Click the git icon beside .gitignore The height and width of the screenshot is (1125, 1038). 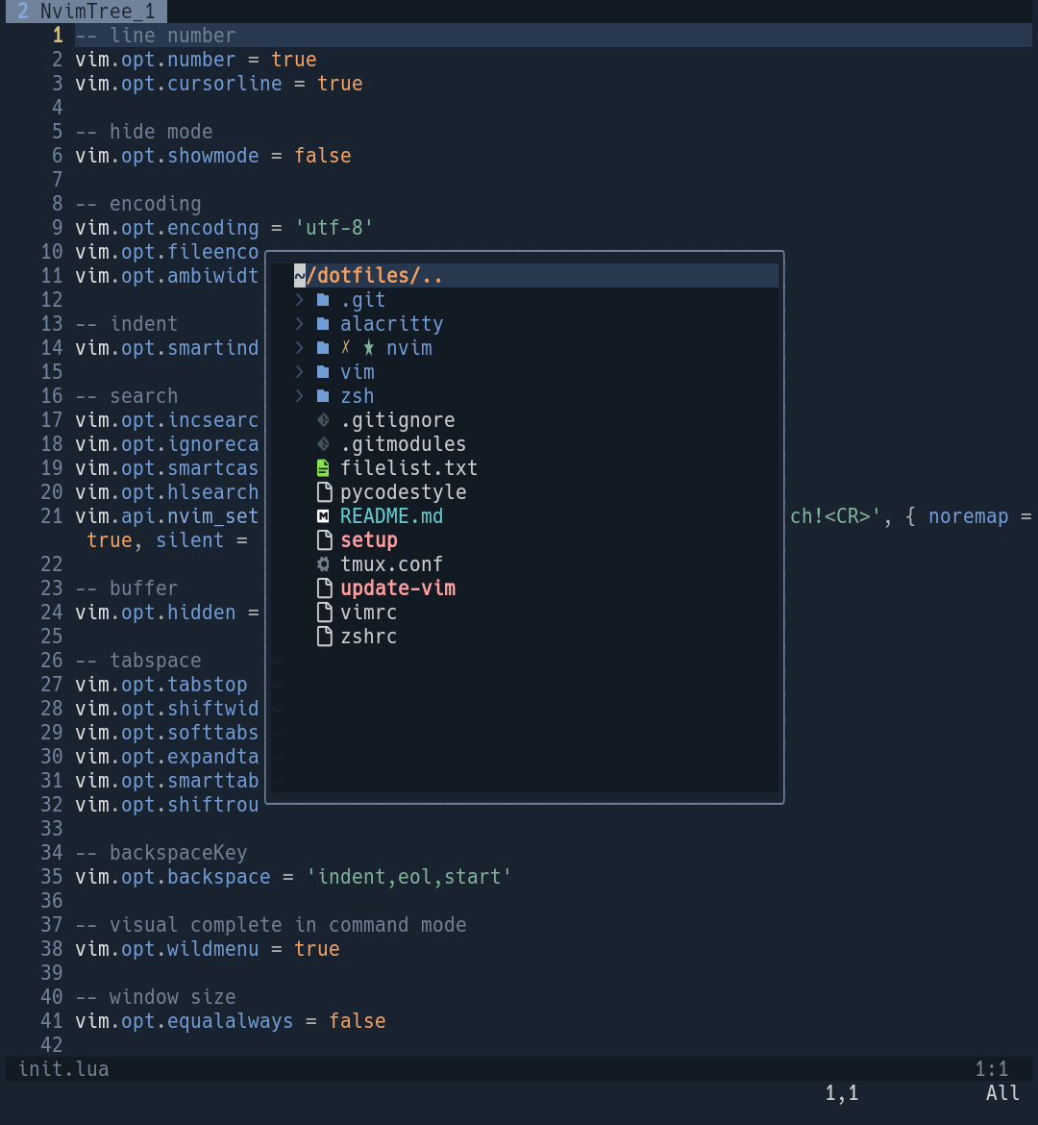324,420
